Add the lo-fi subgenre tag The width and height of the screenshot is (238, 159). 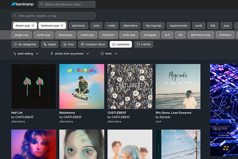[x=167, y=35]
